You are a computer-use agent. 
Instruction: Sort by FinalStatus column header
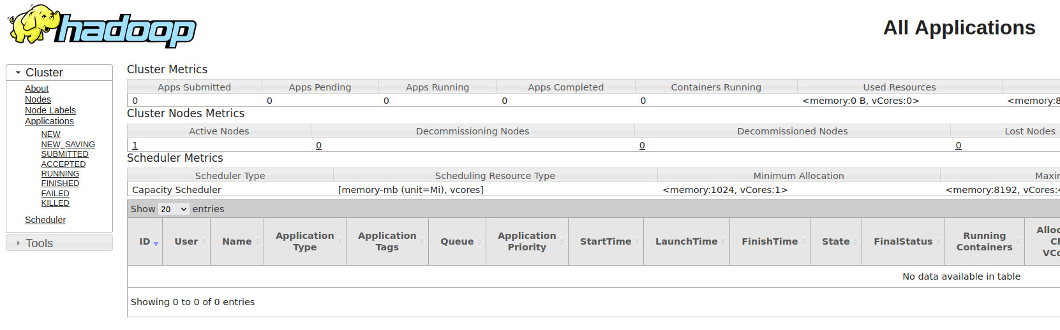tap(903, 241)
